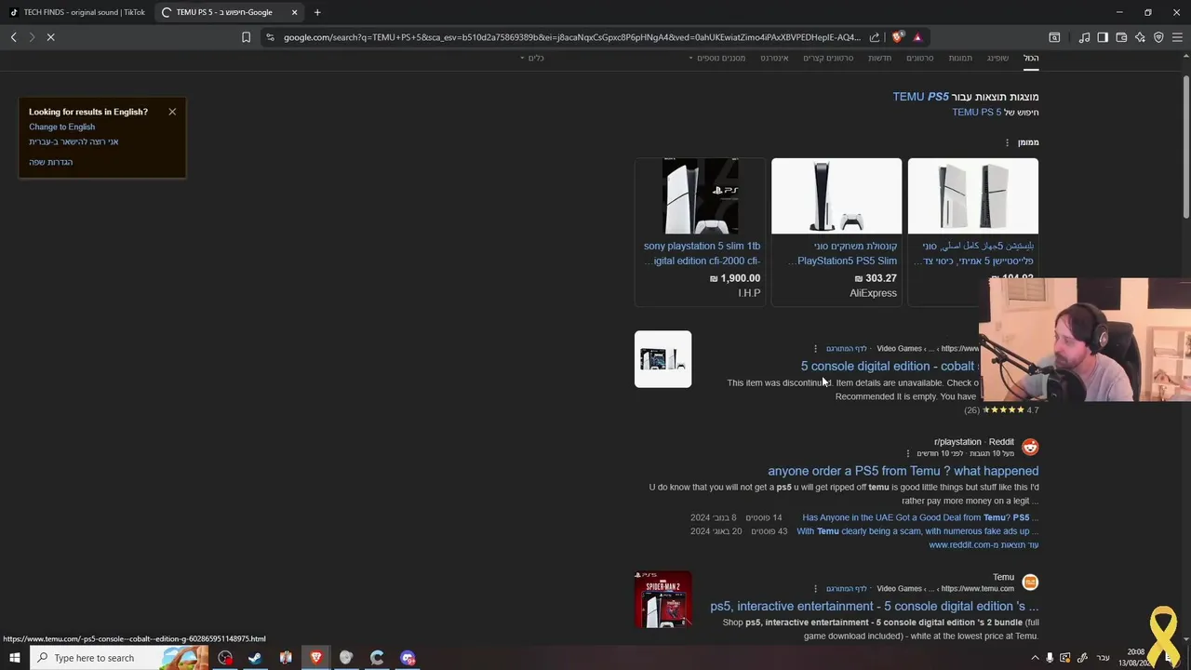Choose to stay in Hebrew link
The image size is (1191, 670).
[x=74, y=141]
